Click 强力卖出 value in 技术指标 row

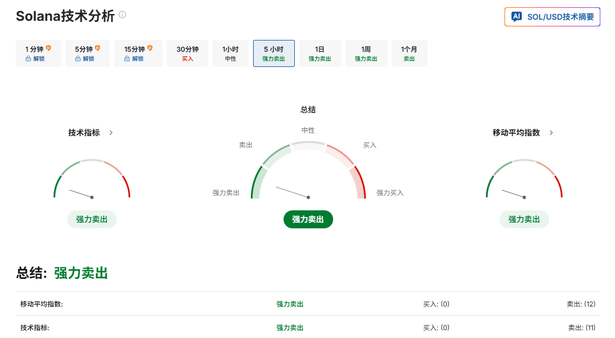point(290,328)
